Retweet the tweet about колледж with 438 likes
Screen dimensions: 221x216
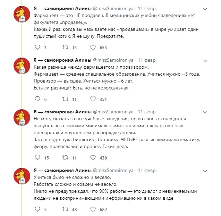(65, 158)
